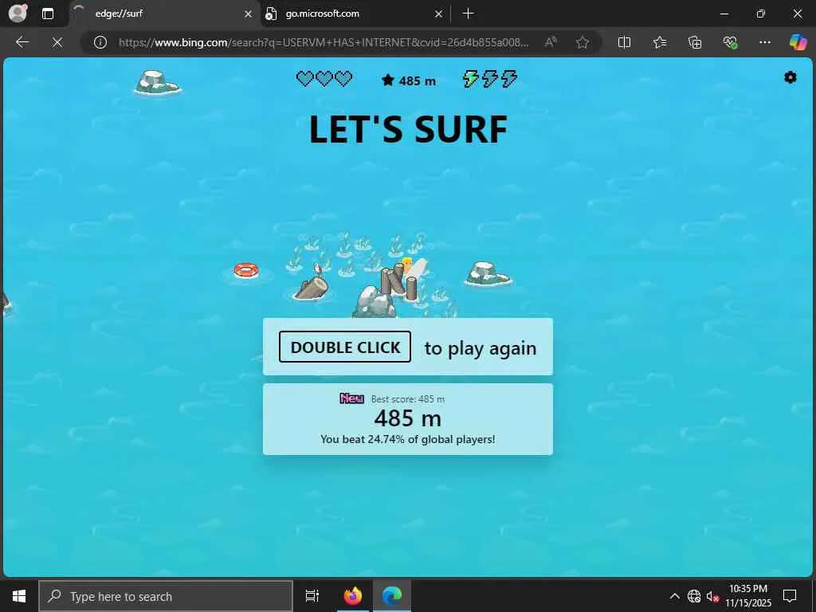816x612 pixels.
Task: Click the muted volume tray icon
Action: click(x=712, y=596)
